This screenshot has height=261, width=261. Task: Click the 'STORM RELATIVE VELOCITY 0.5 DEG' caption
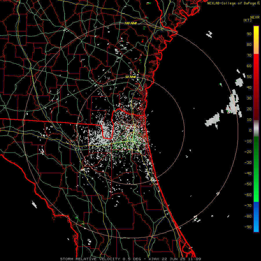click(100, 259)
